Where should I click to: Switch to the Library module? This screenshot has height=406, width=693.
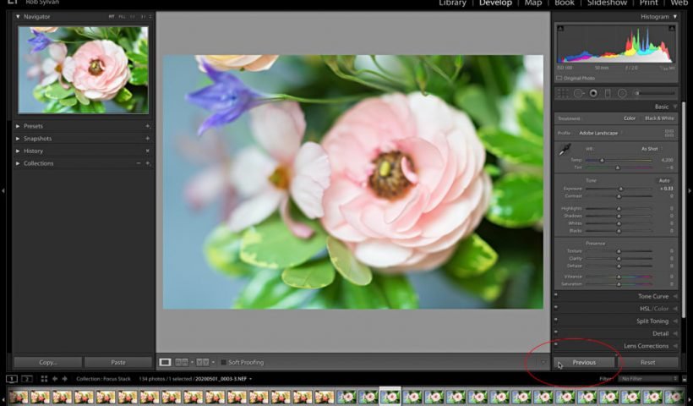point(452,3)
